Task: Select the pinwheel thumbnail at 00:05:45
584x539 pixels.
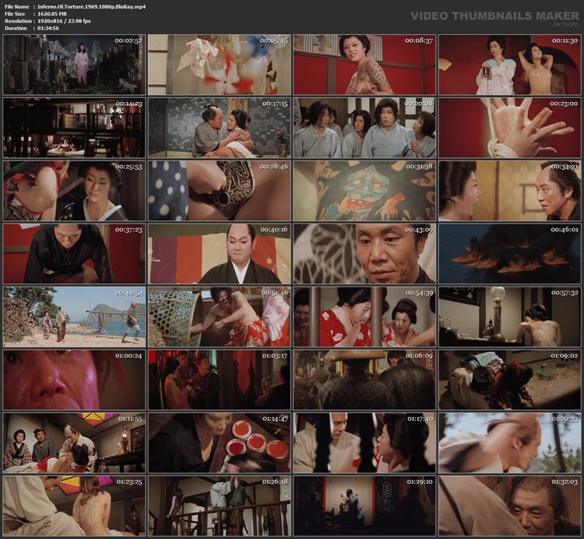Action: click(220, 65)
